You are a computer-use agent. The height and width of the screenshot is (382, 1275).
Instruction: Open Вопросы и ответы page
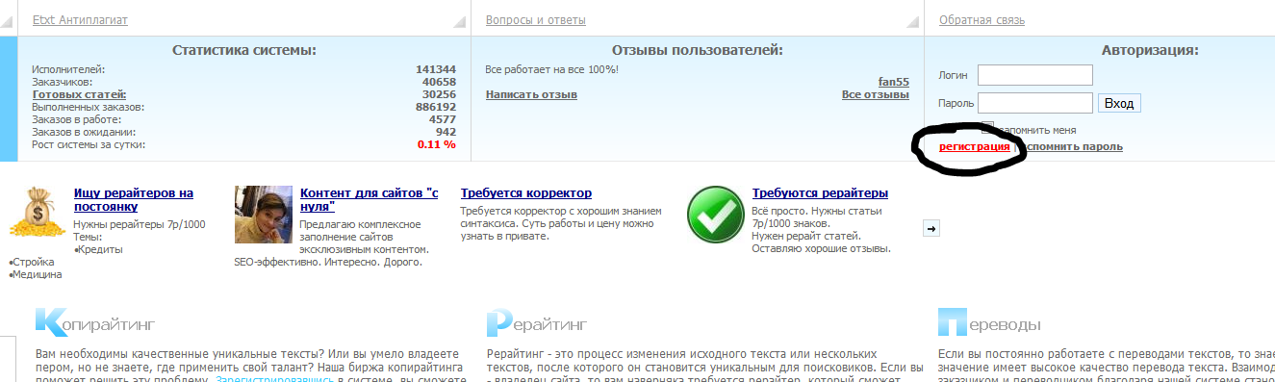click(x=535, y=20)
